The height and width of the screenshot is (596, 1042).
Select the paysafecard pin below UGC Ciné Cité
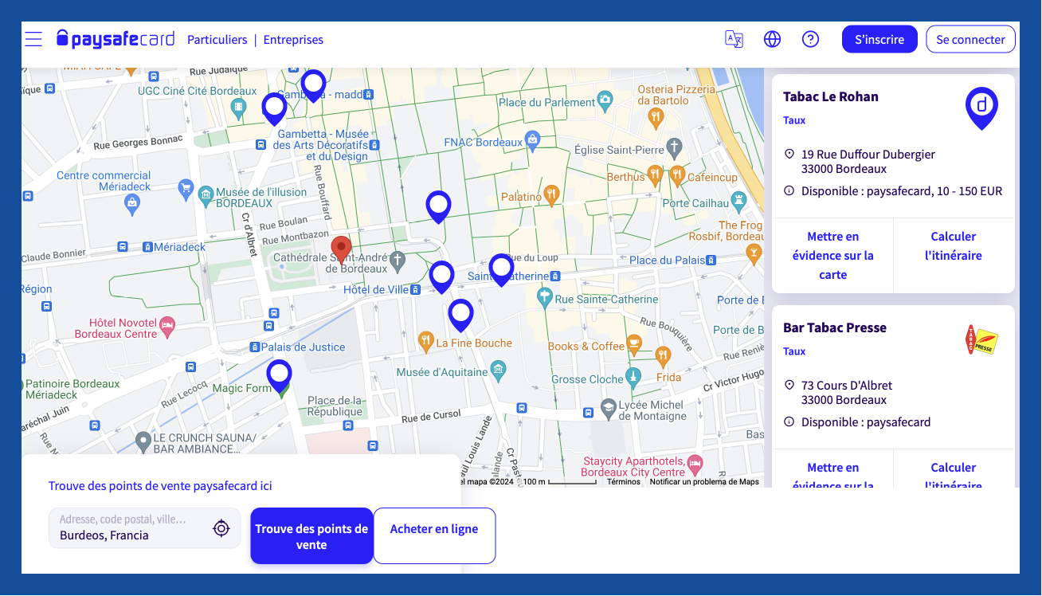[274, 108]
